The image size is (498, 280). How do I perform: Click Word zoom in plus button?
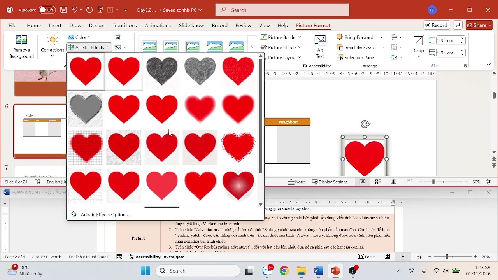475,257
